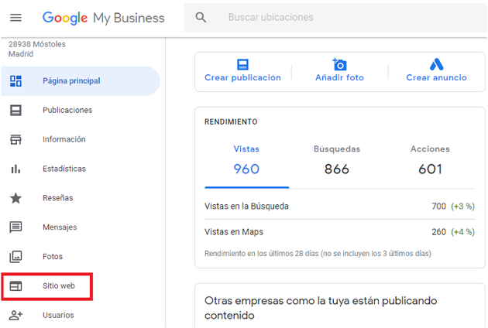The height and width of the screenshot is (328, 488).
Task: Click the Crear anuncio Ads icon
Action: coord(436,64)
